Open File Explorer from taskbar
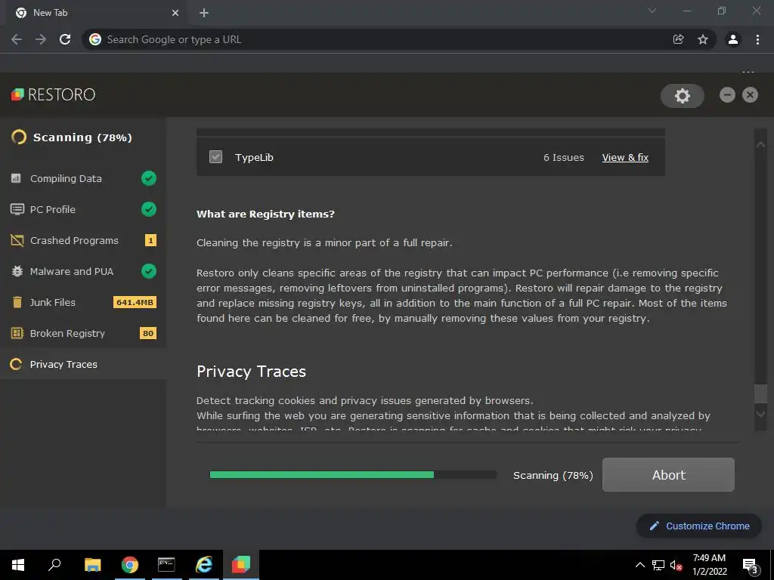This screenshot has width=774, height=580. click(x=92, y=564)
